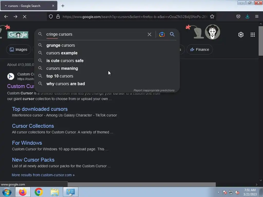Screen dimensions: 263x197
Task: Search by image with the camera icon
Action: click(x=162, y=35)
